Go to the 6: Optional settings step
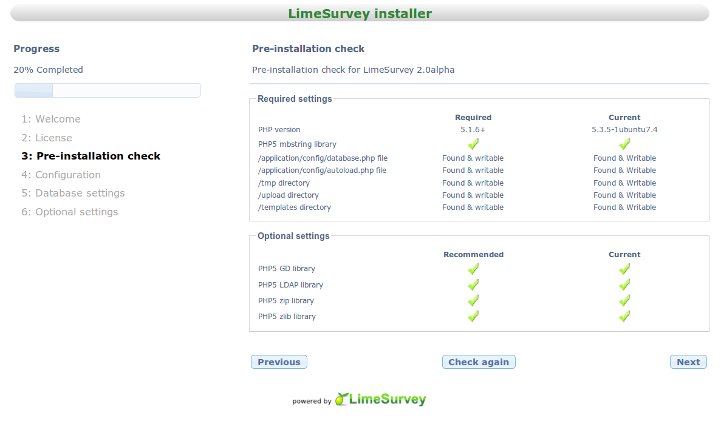Image resolution: width=721 pixels, height=424 pixels. pos(70,212)
